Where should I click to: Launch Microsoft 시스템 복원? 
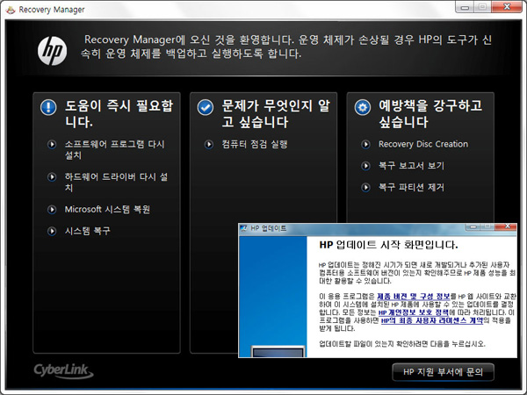click(107, 210)
